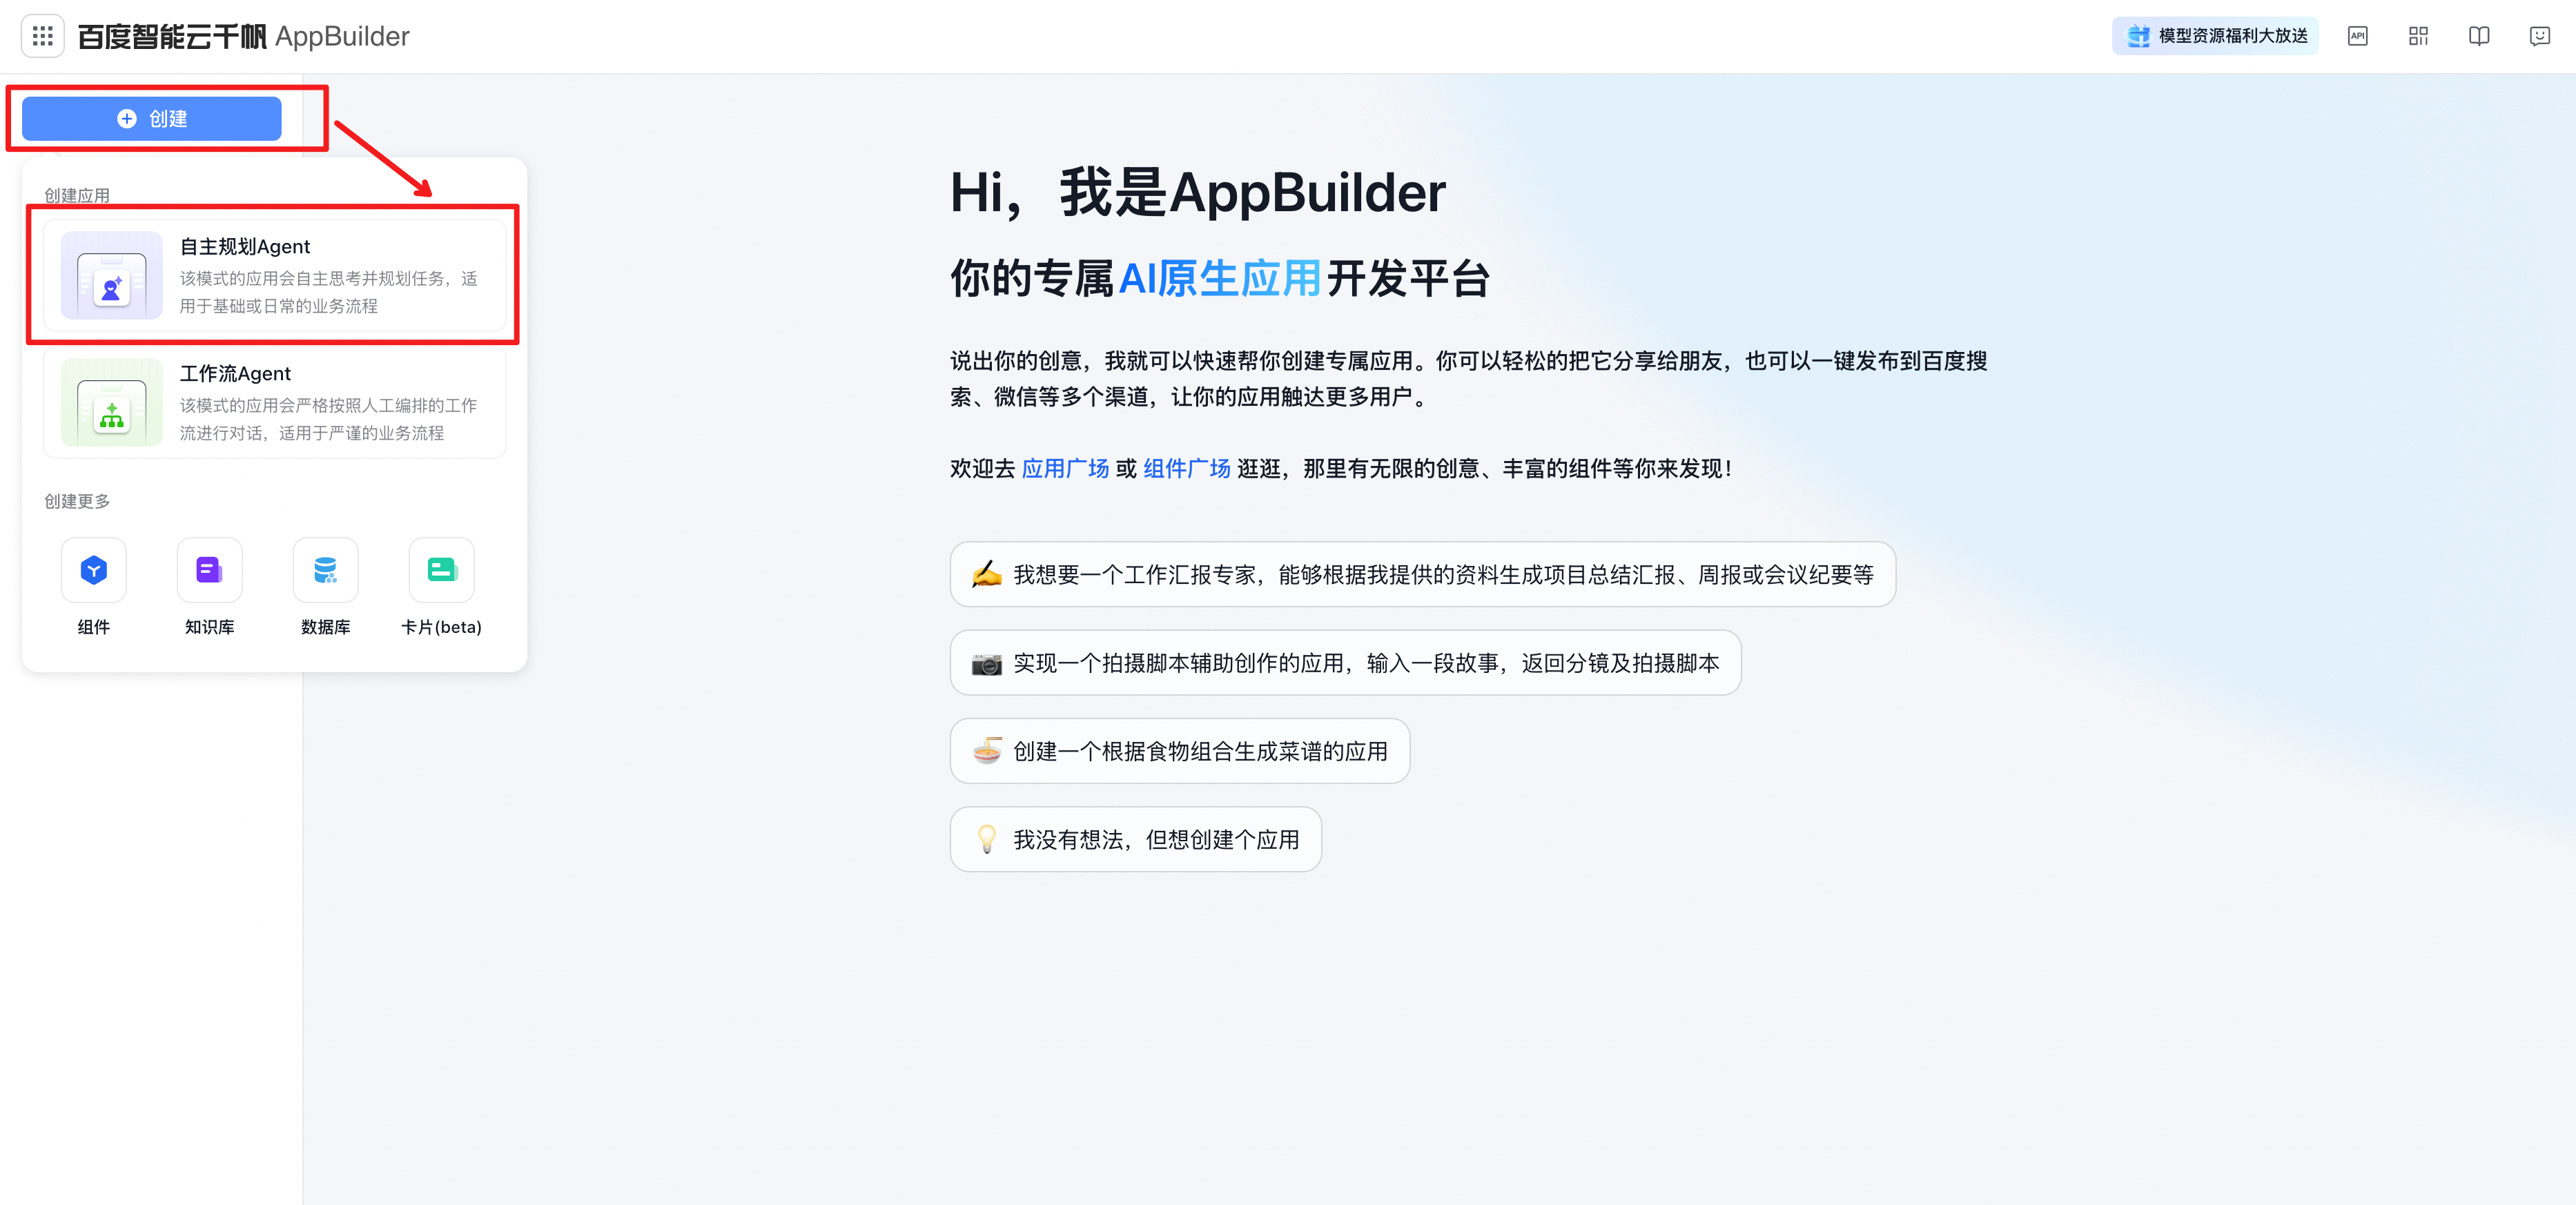Click the 百度智能云千帆 AppBuilder logo
The width and height of the screenshot is (2576, 1205).
pyautogui.click(x=243, y=36)
